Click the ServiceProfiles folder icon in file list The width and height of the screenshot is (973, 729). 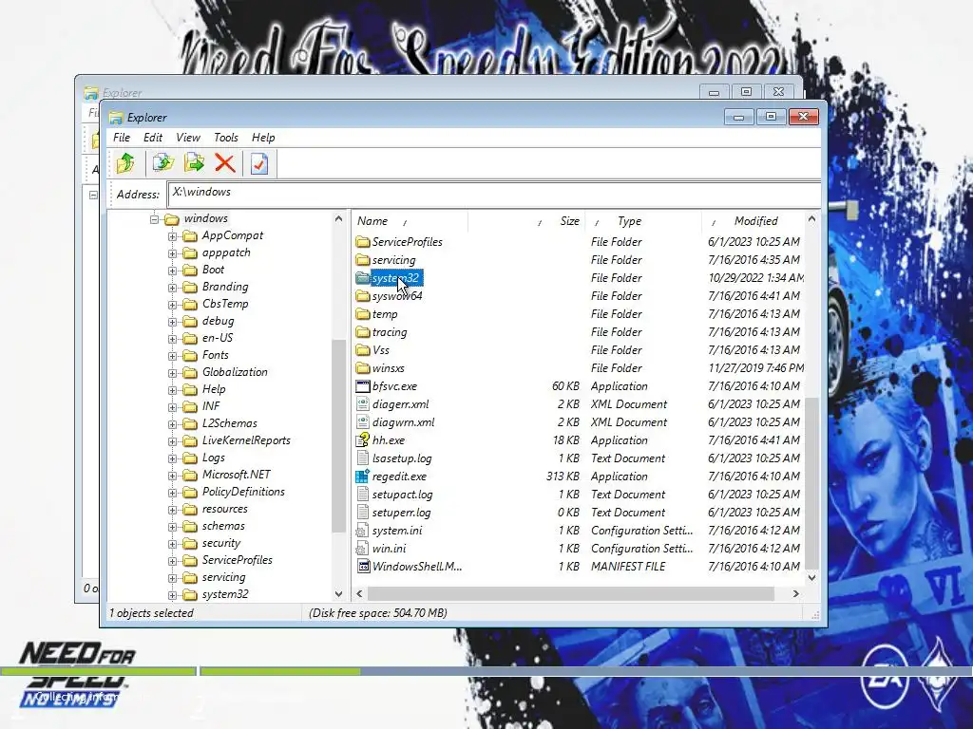[x=362, y=242]
